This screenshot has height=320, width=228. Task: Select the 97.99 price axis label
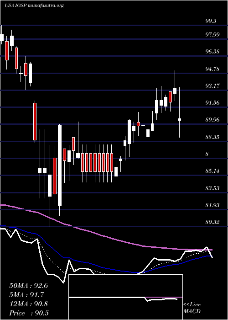coord(212,34)
